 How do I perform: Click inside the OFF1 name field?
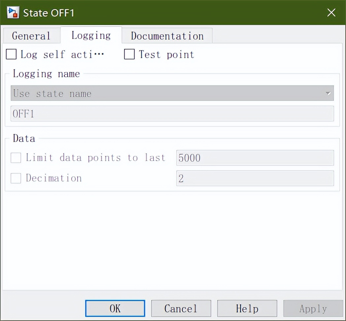(172, 114)
